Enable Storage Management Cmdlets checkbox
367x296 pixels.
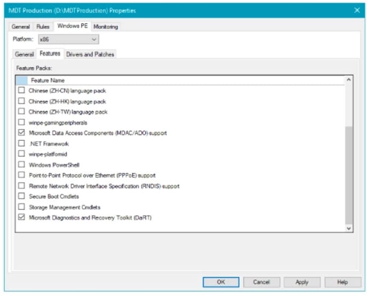tap(21, 207)
